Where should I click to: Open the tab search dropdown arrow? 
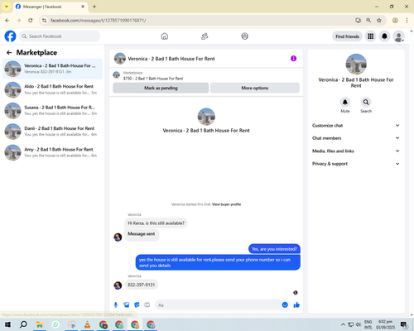point(7,7)
